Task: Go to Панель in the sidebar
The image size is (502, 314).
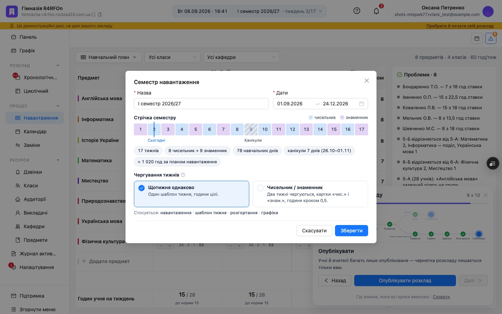Action: 35,37
